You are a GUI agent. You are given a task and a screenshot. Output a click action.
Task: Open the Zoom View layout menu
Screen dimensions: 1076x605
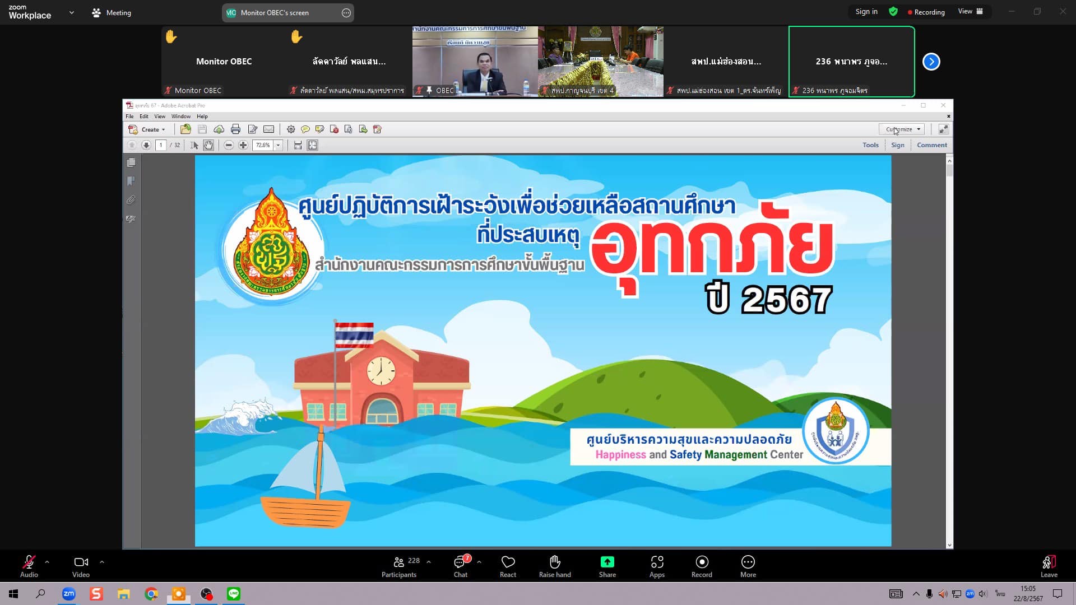click(971, 11)
